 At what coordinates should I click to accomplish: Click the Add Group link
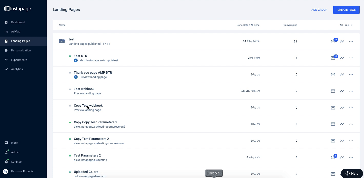(x=319, y=10)
